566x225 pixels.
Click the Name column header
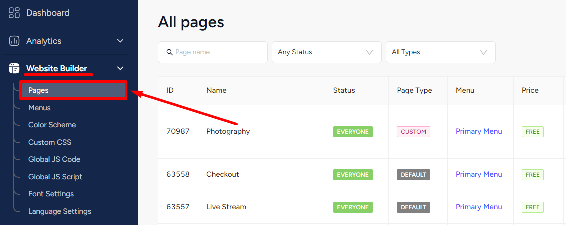216,90
